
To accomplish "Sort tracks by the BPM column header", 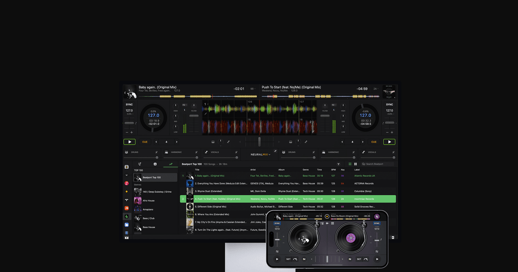I will point(333,170).
